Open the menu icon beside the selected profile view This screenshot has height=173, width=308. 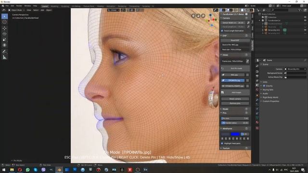click(247, 80)
